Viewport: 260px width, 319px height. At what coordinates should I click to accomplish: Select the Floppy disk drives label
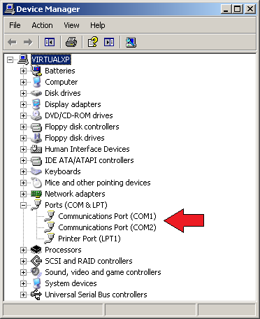coord(75,138)
